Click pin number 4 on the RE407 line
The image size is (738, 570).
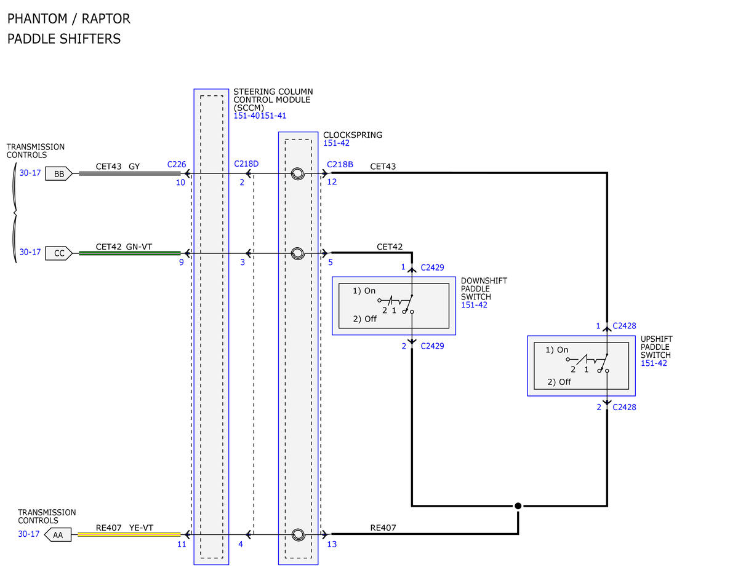click(x=241, y=544)
